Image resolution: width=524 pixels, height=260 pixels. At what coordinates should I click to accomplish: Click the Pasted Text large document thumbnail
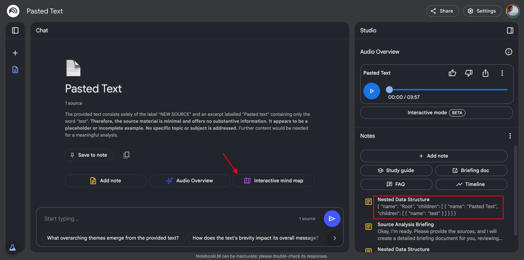pos(73,68)
